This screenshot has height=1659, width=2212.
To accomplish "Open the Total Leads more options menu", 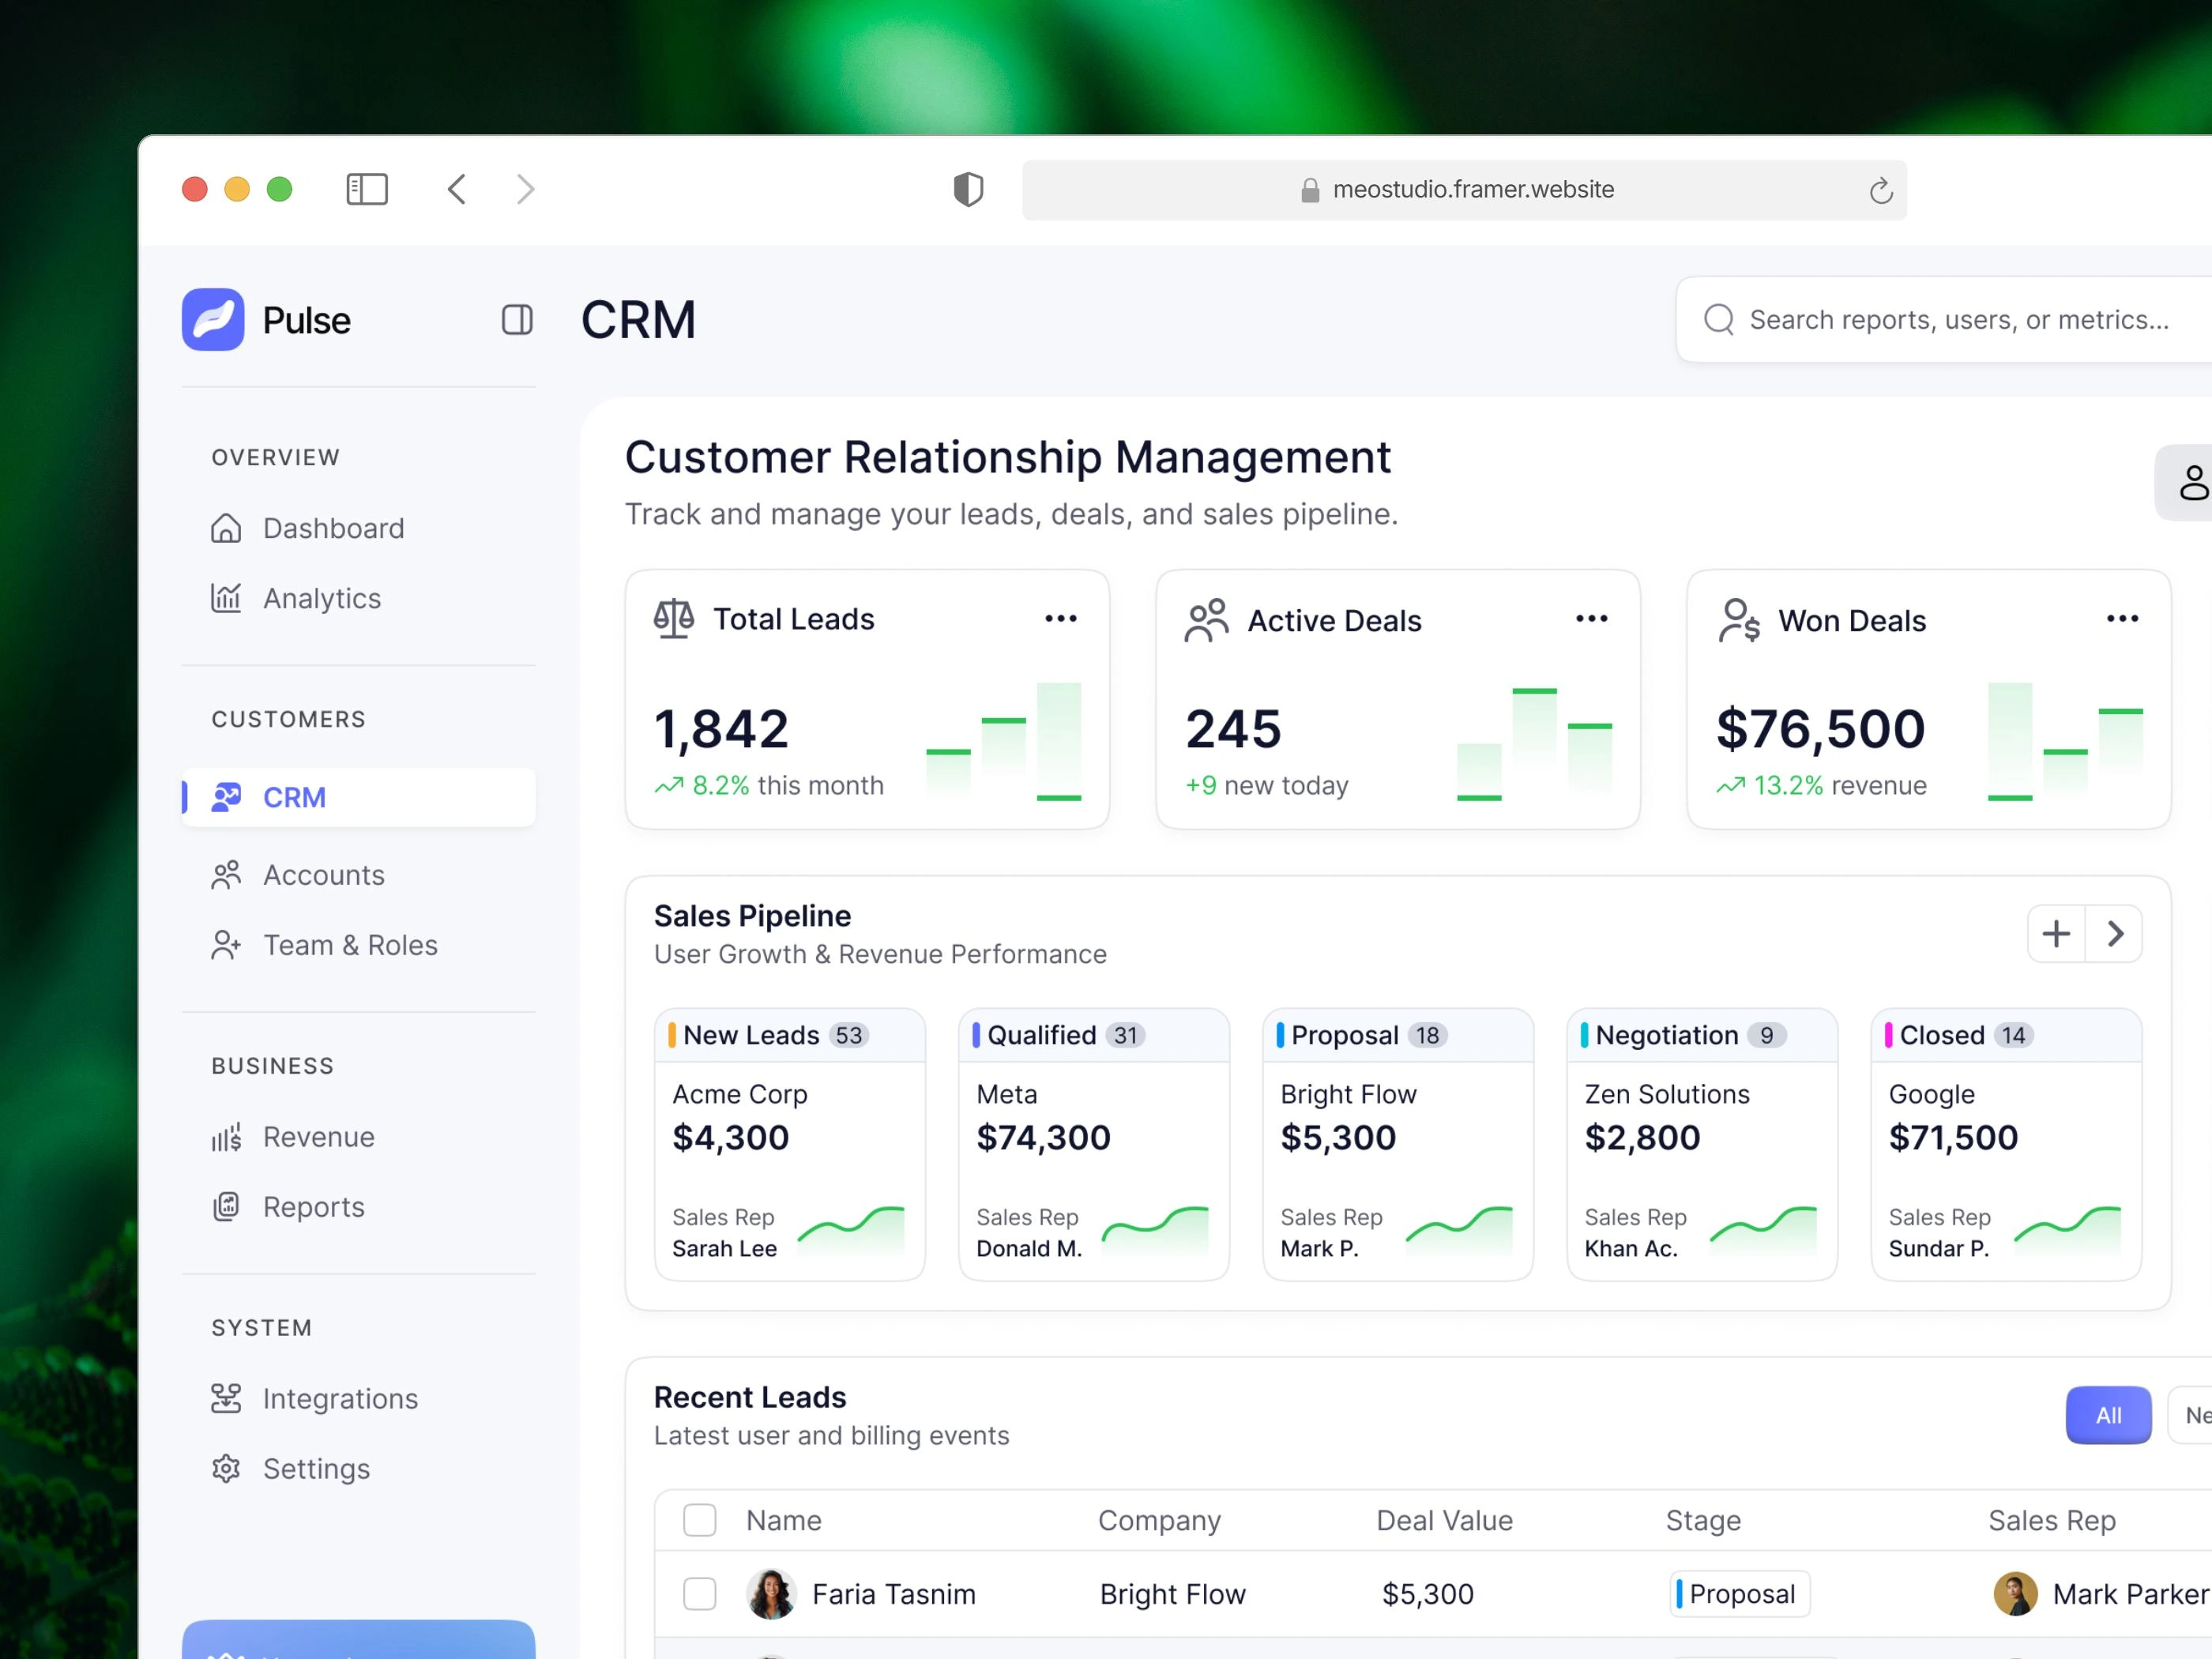I will (x=1061, y=619).
